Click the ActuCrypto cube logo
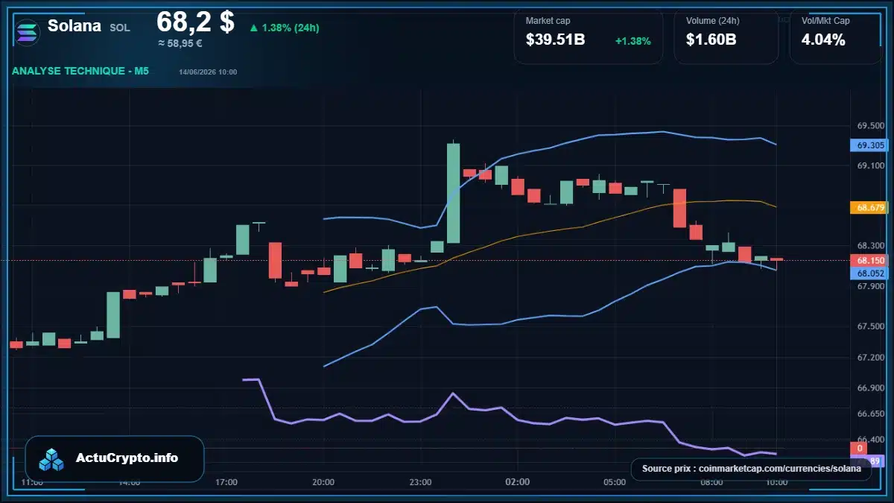The height and width of the screenshot is (503, 894). pyautogui.click(x=52, y=459)
